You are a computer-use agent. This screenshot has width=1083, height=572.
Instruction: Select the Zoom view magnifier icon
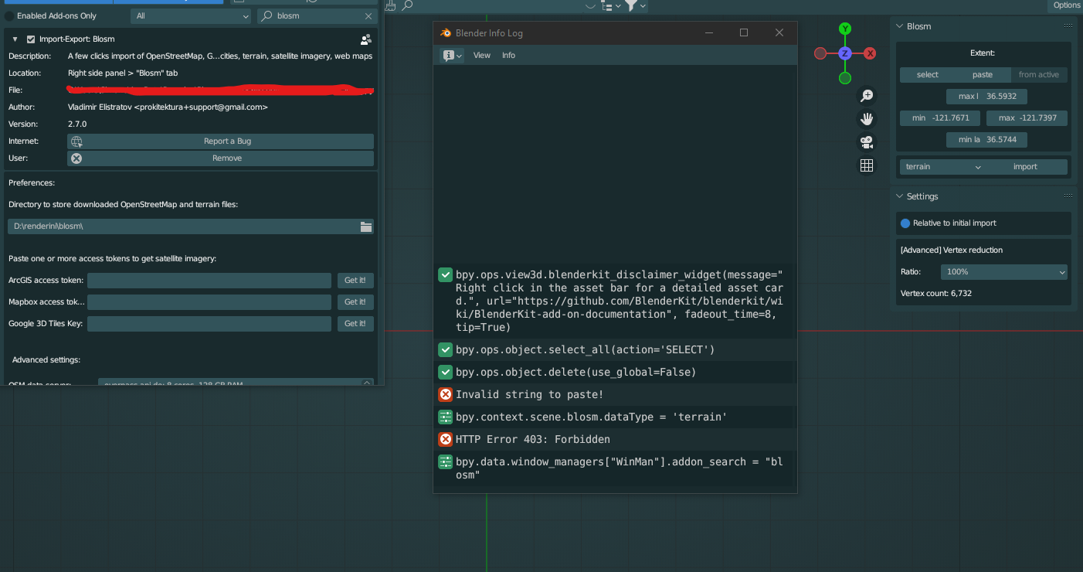867,95
